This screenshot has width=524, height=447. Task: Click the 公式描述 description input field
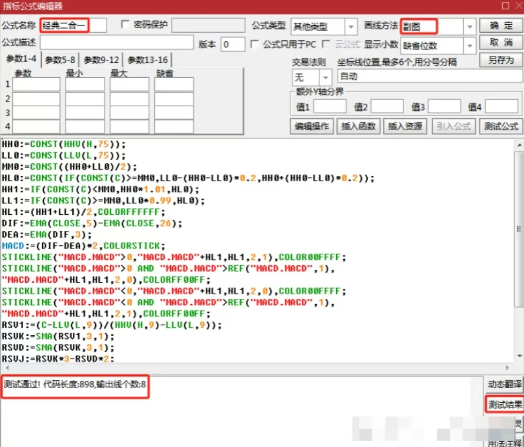pos(116,42)
